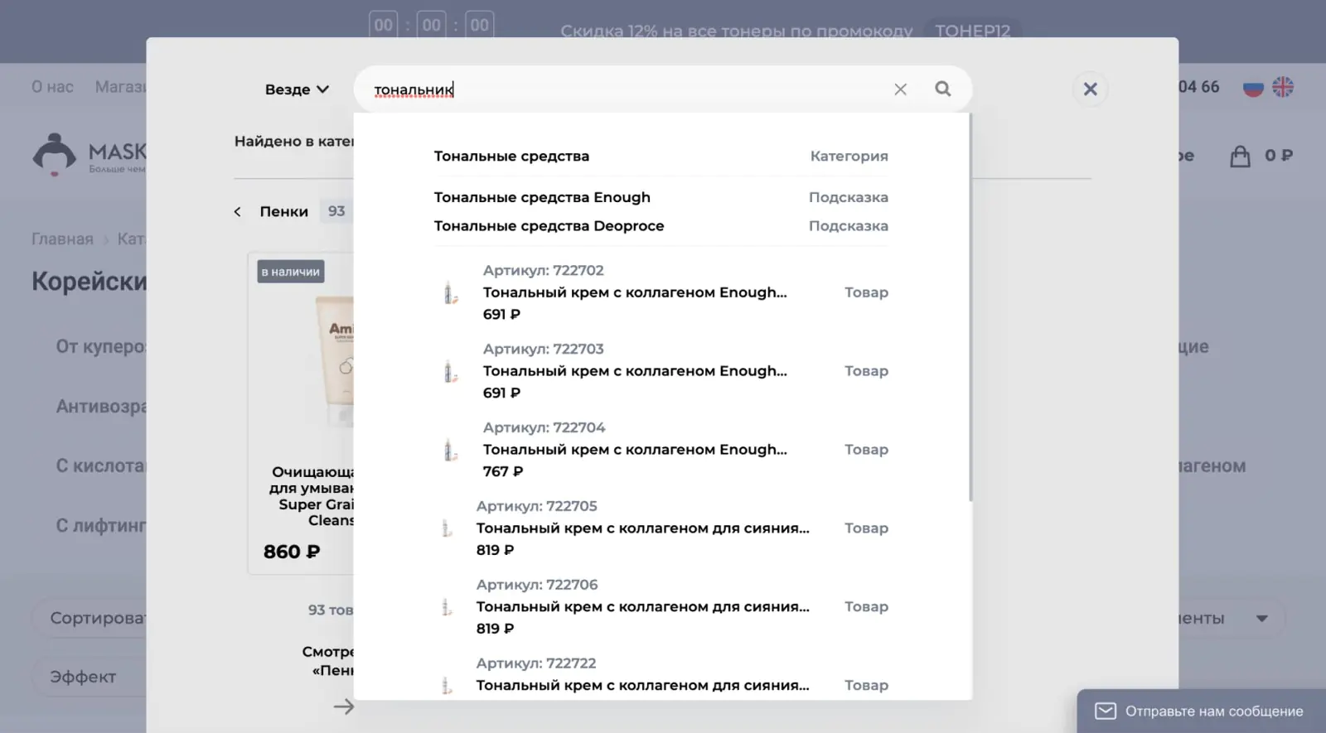
Task: Click the ТОНЕР12 promo code
Action: (973, 31)
